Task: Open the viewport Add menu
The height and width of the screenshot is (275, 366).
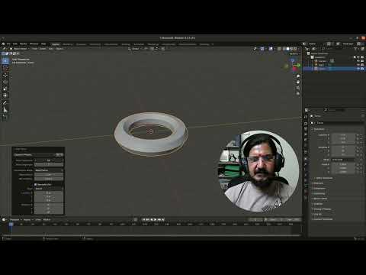Action: 51,49
